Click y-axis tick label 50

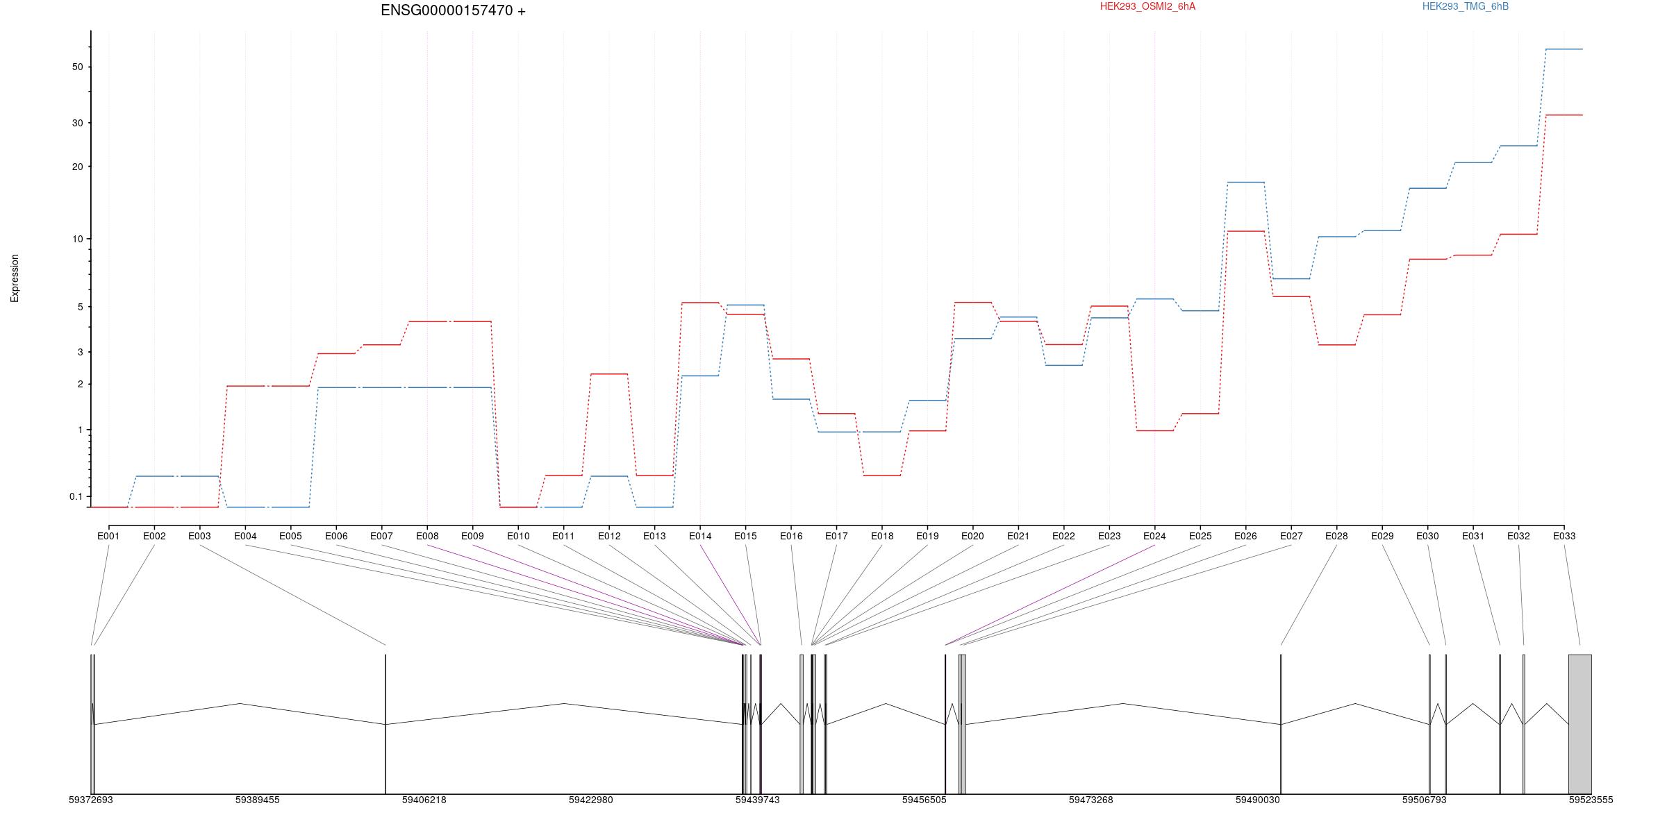coord(77,67)
